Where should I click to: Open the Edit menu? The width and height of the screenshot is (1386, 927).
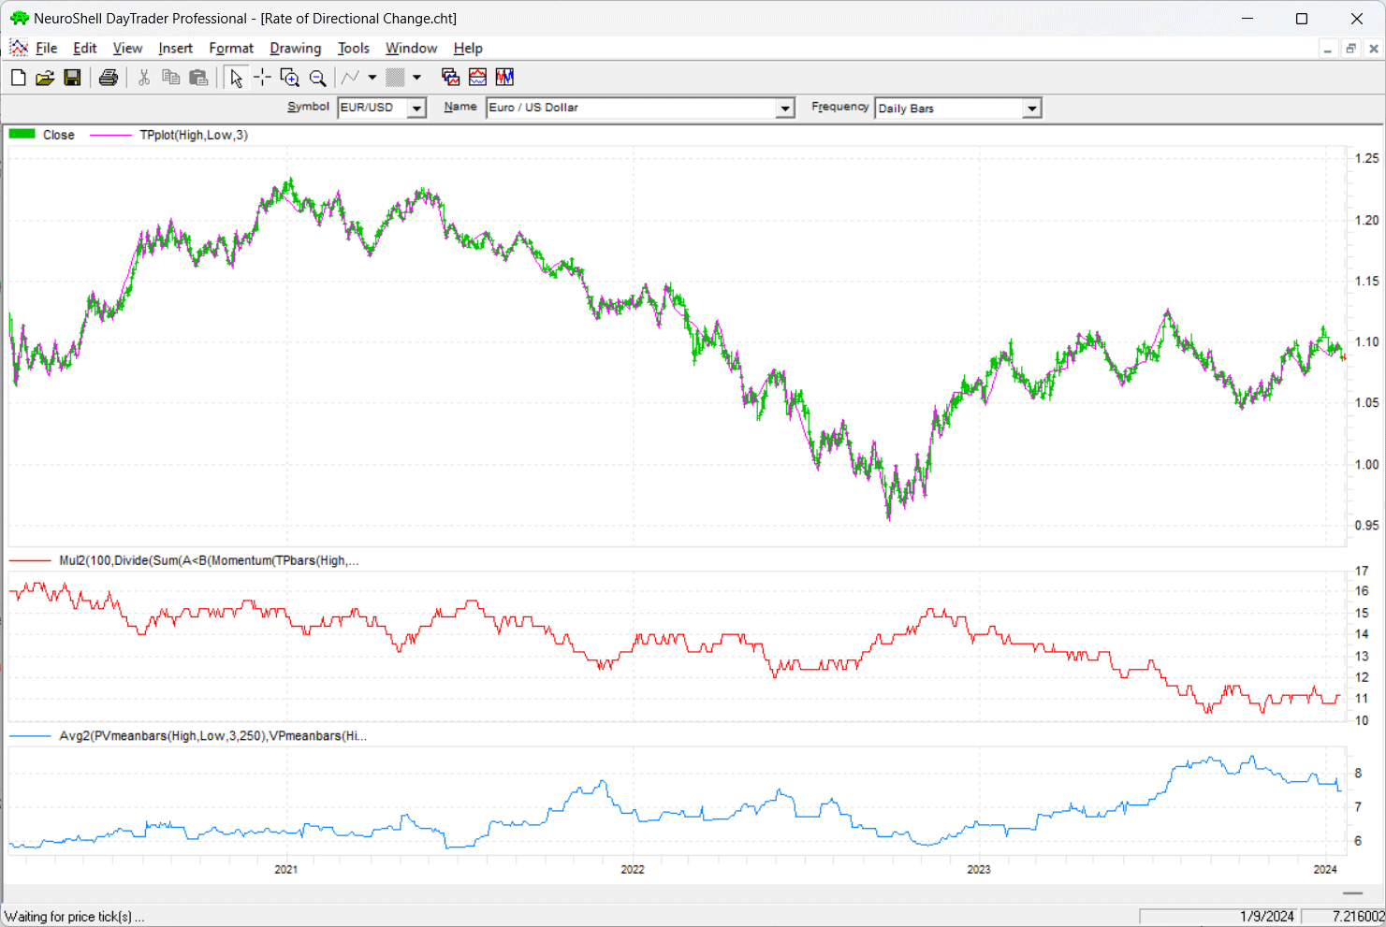coord(85,49)
